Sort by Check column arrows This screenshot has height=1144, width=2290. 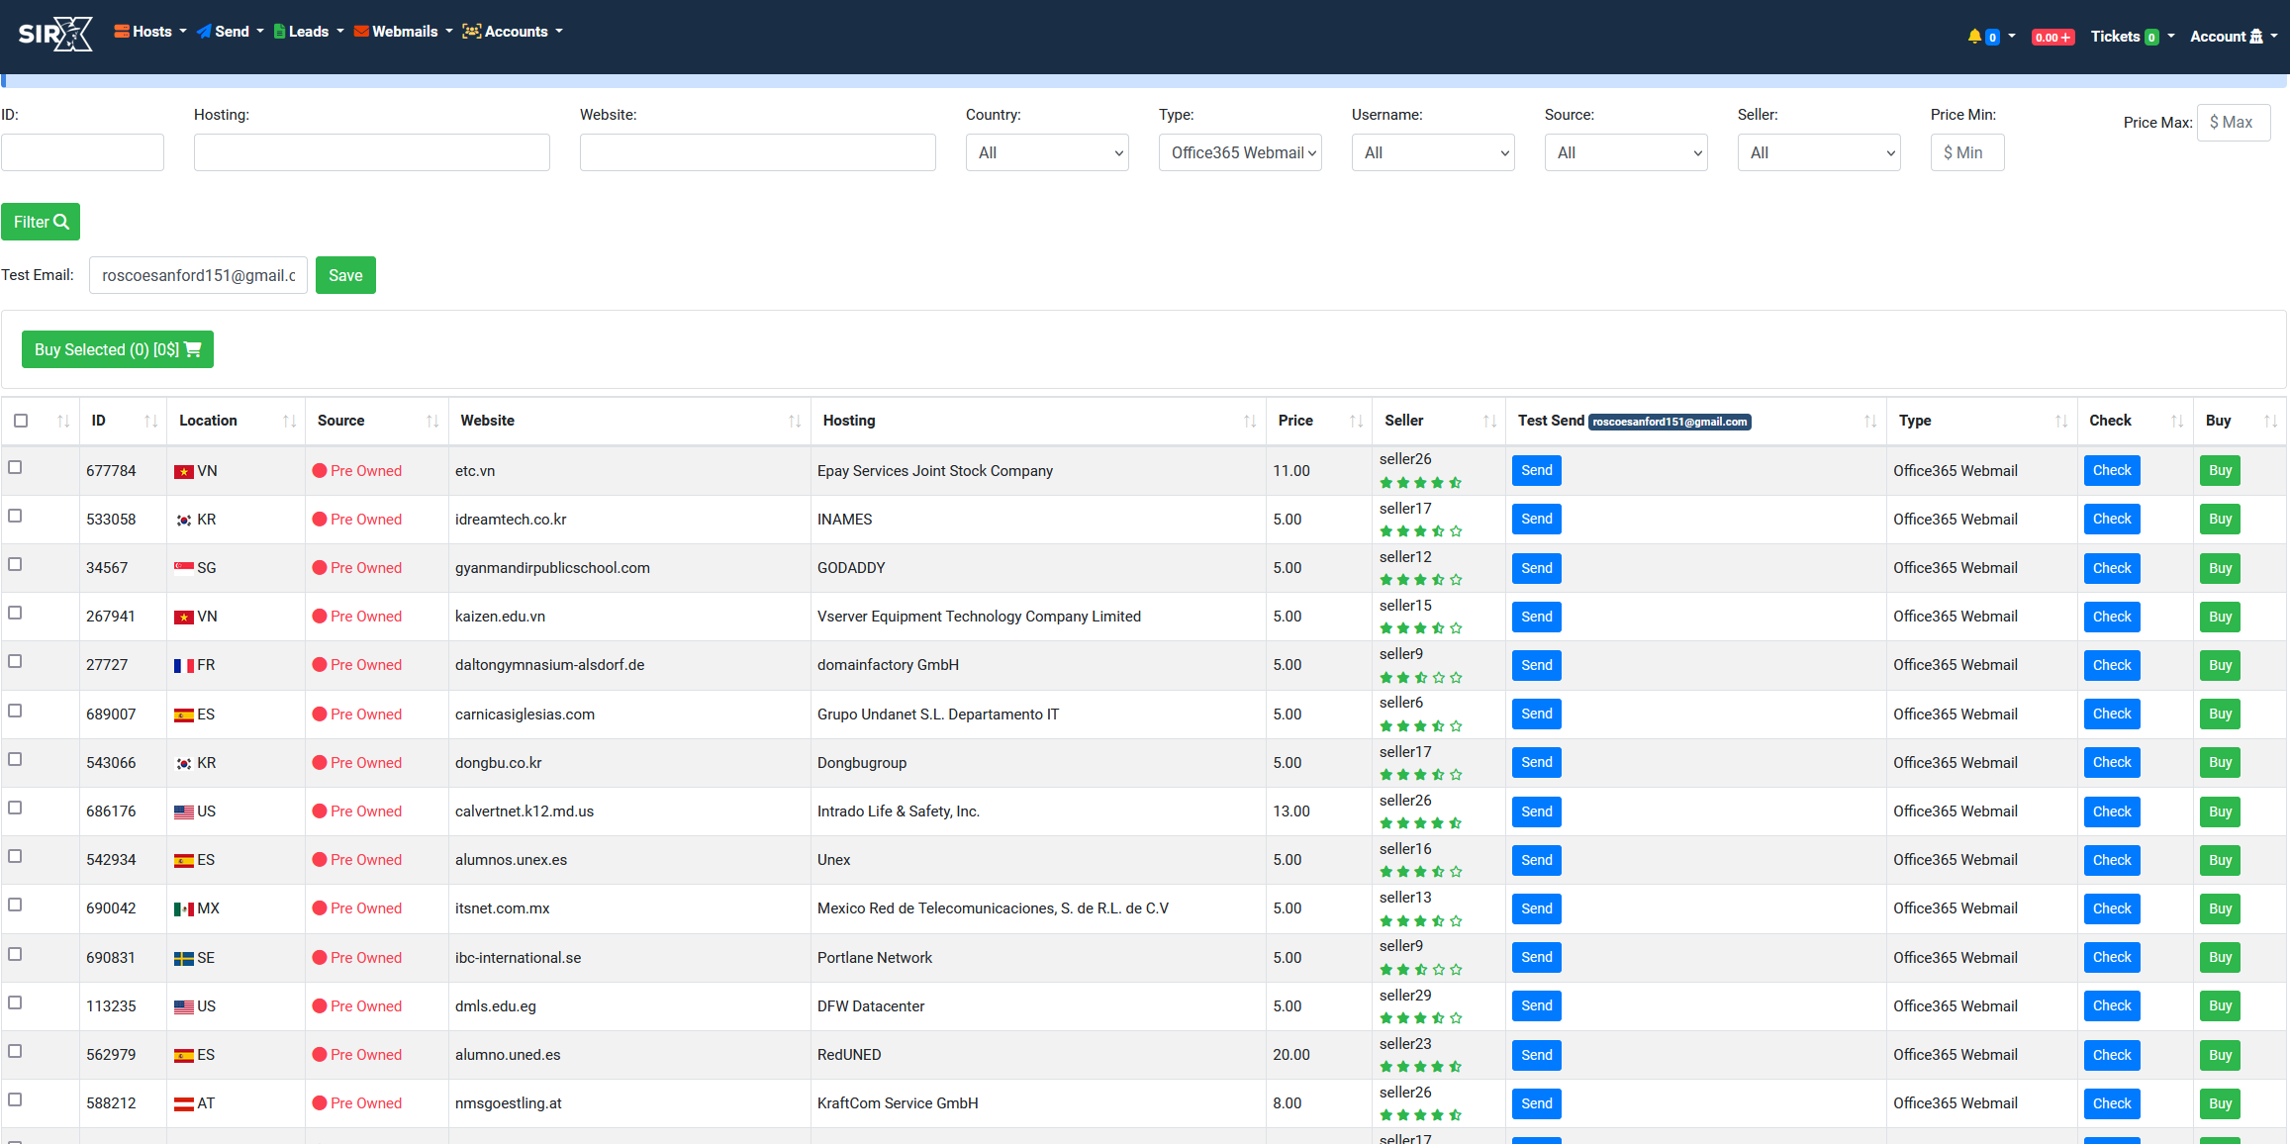click(2176, 422)
